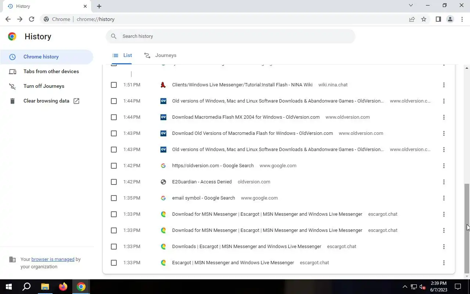Select Chrome history in sidebar
The height and width of the screenshot is (294, 470).
pos(47,57)
